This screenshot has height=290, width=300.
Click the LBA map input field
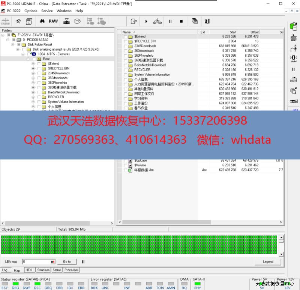click(37, 261)
